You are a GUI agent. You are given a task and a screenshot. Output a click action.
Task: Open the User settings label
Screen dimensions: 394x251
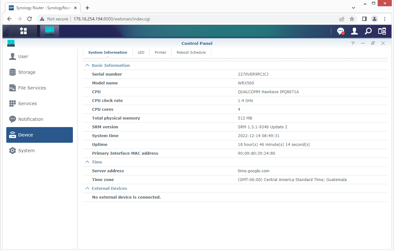pyautogui.click(x=23, y=56)
